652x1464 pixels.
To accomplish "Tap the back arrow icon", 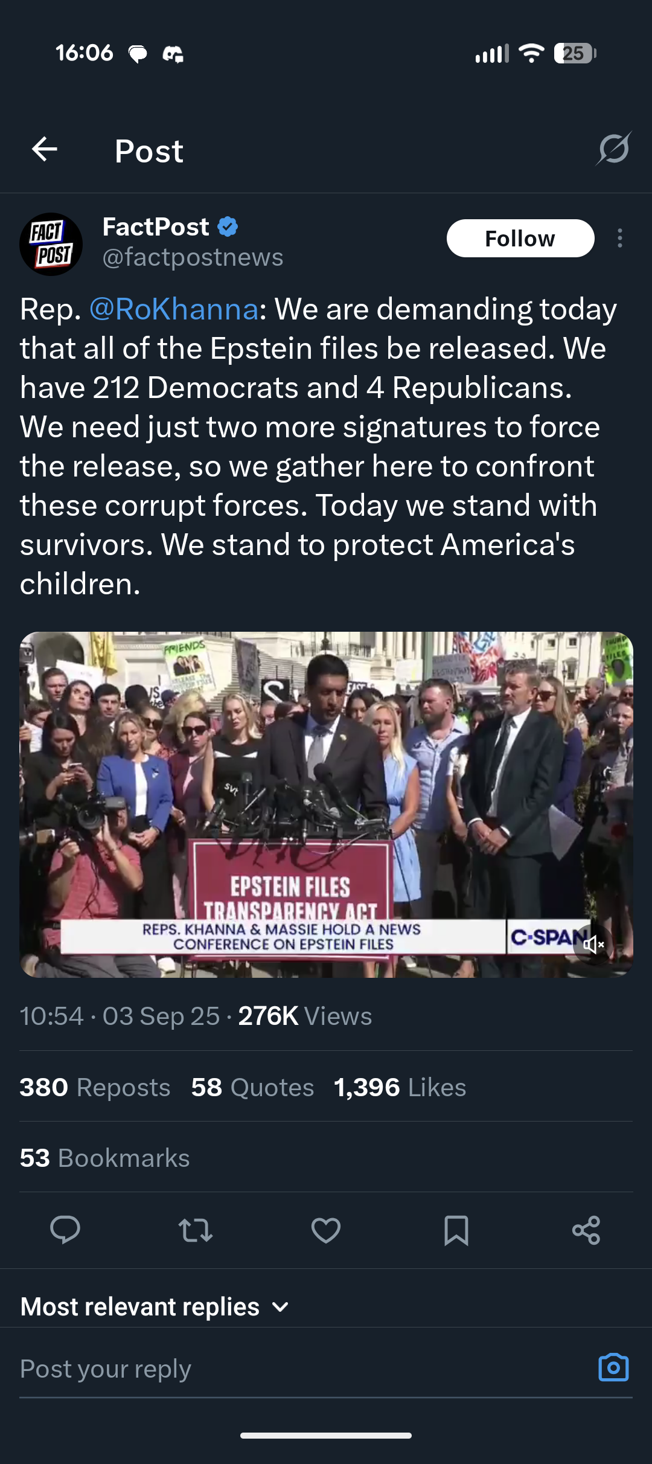I will pos(45,149).
